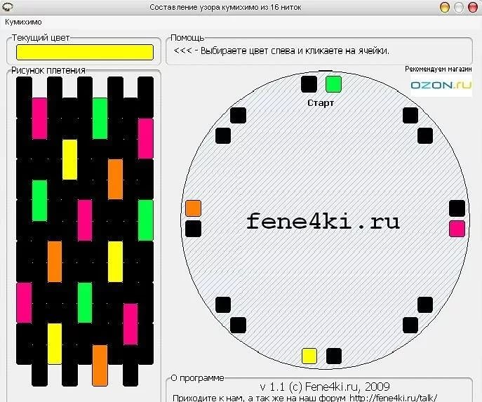Image resolution: width=482 pixels, height=402 pixels.
Task: Open the OZON.ru shop banner
Action: coord(441,85)
